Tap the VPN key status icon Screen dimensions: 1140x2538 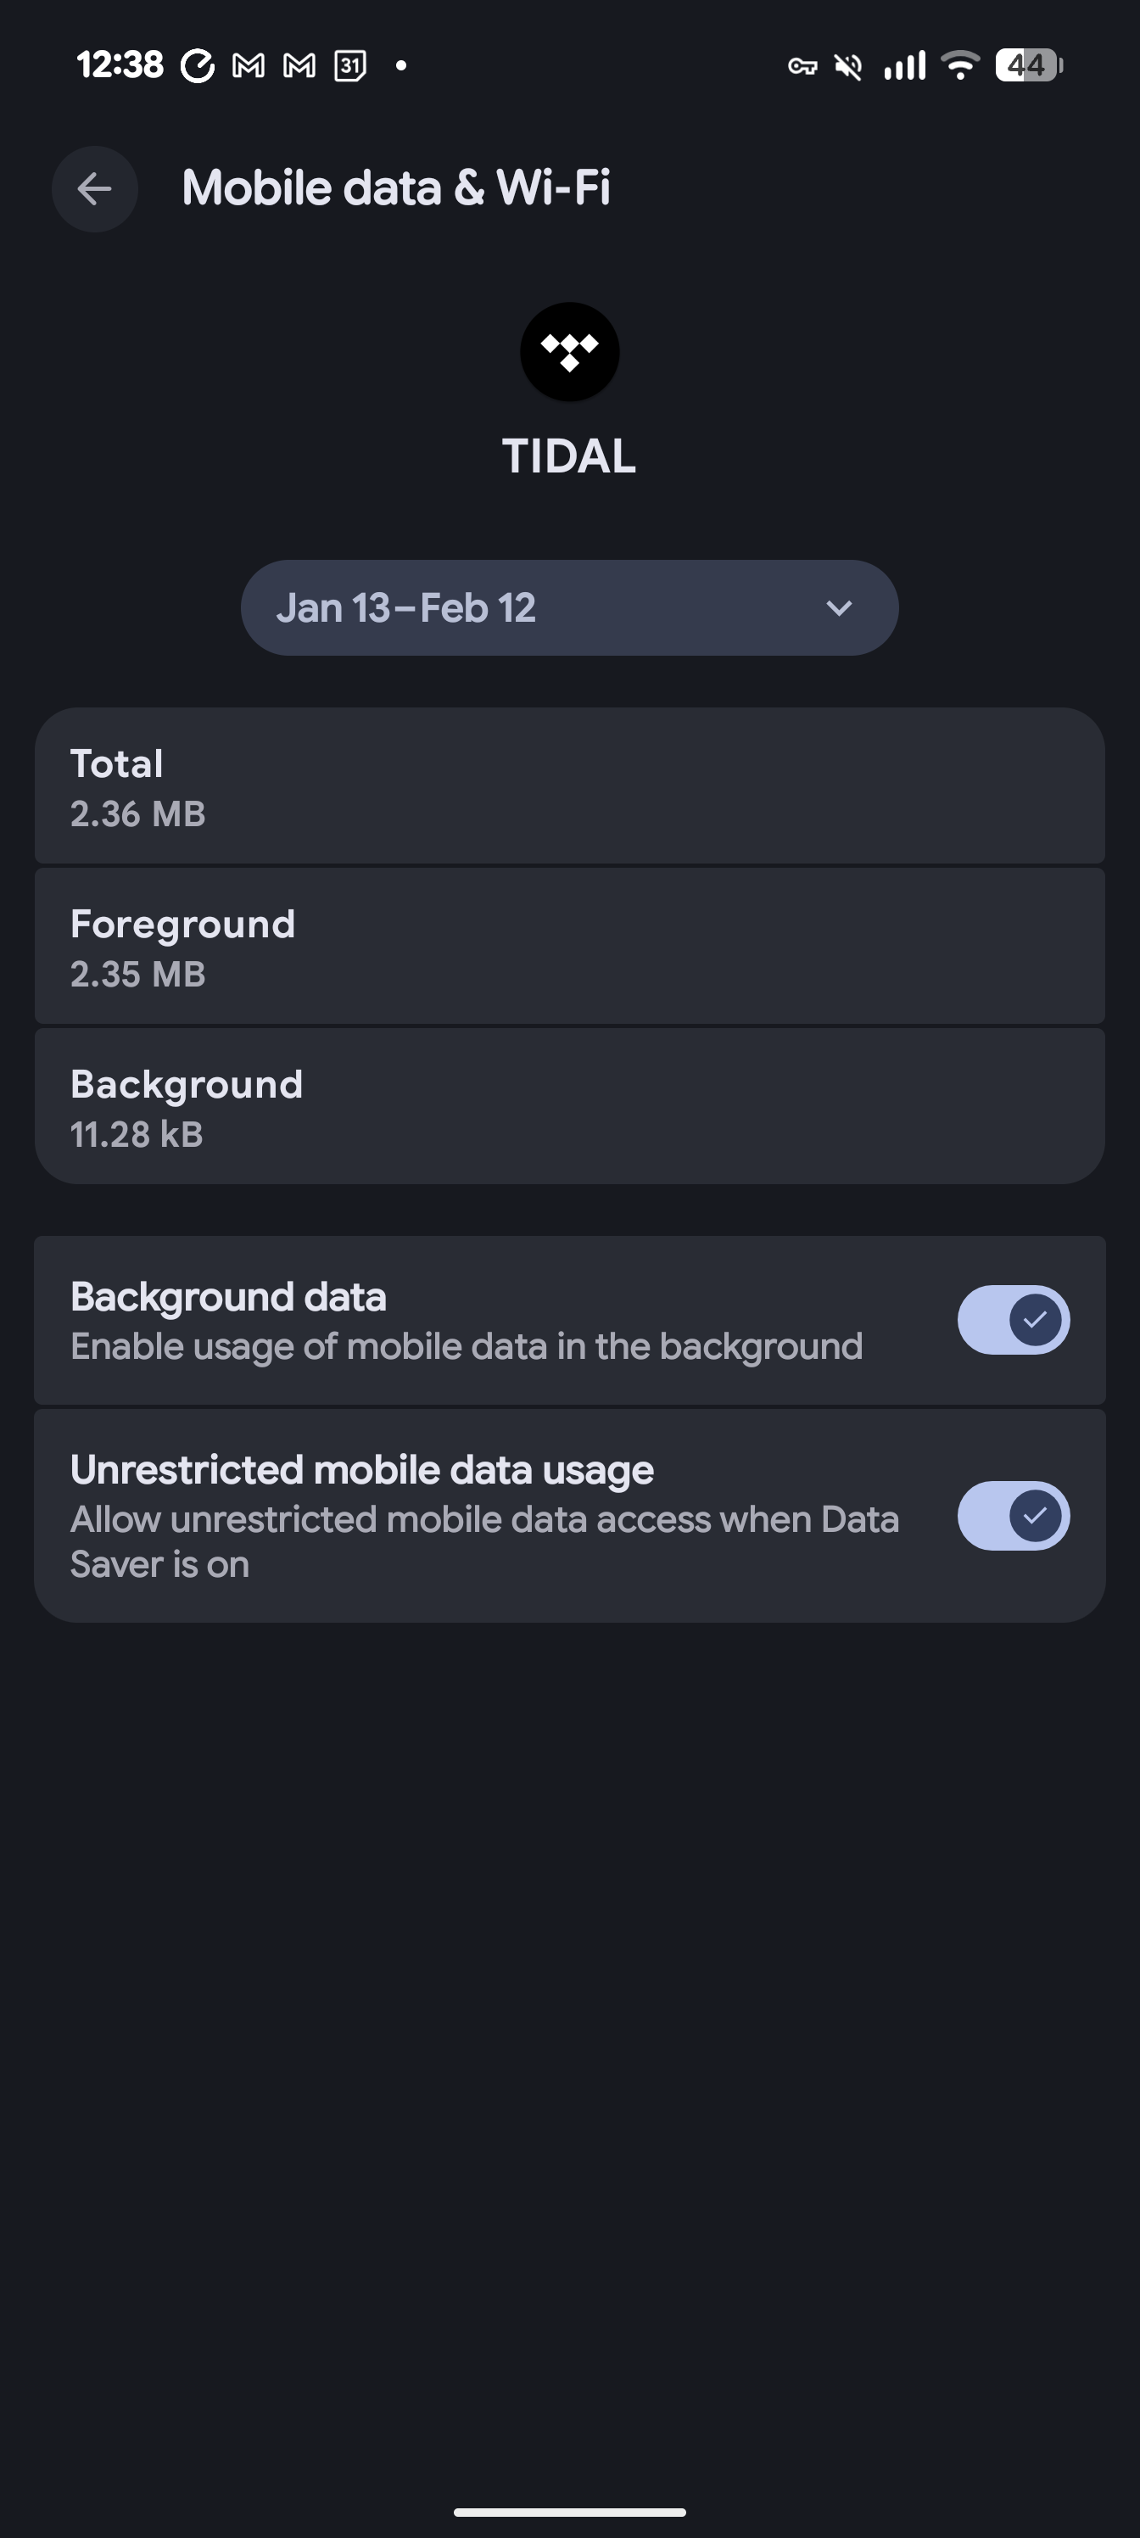pos(802,66)
